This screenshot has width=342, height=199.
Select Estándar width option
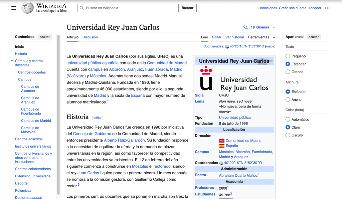(x=288, y=91)
